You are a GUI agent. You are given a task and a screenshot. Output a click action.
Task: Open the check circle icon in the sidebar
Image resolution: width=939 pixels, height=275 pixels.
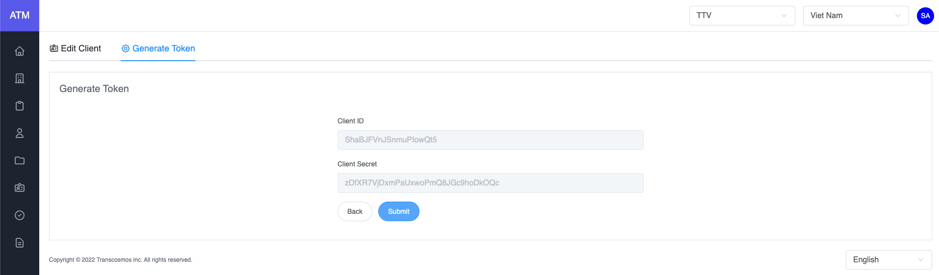point(20,215)
